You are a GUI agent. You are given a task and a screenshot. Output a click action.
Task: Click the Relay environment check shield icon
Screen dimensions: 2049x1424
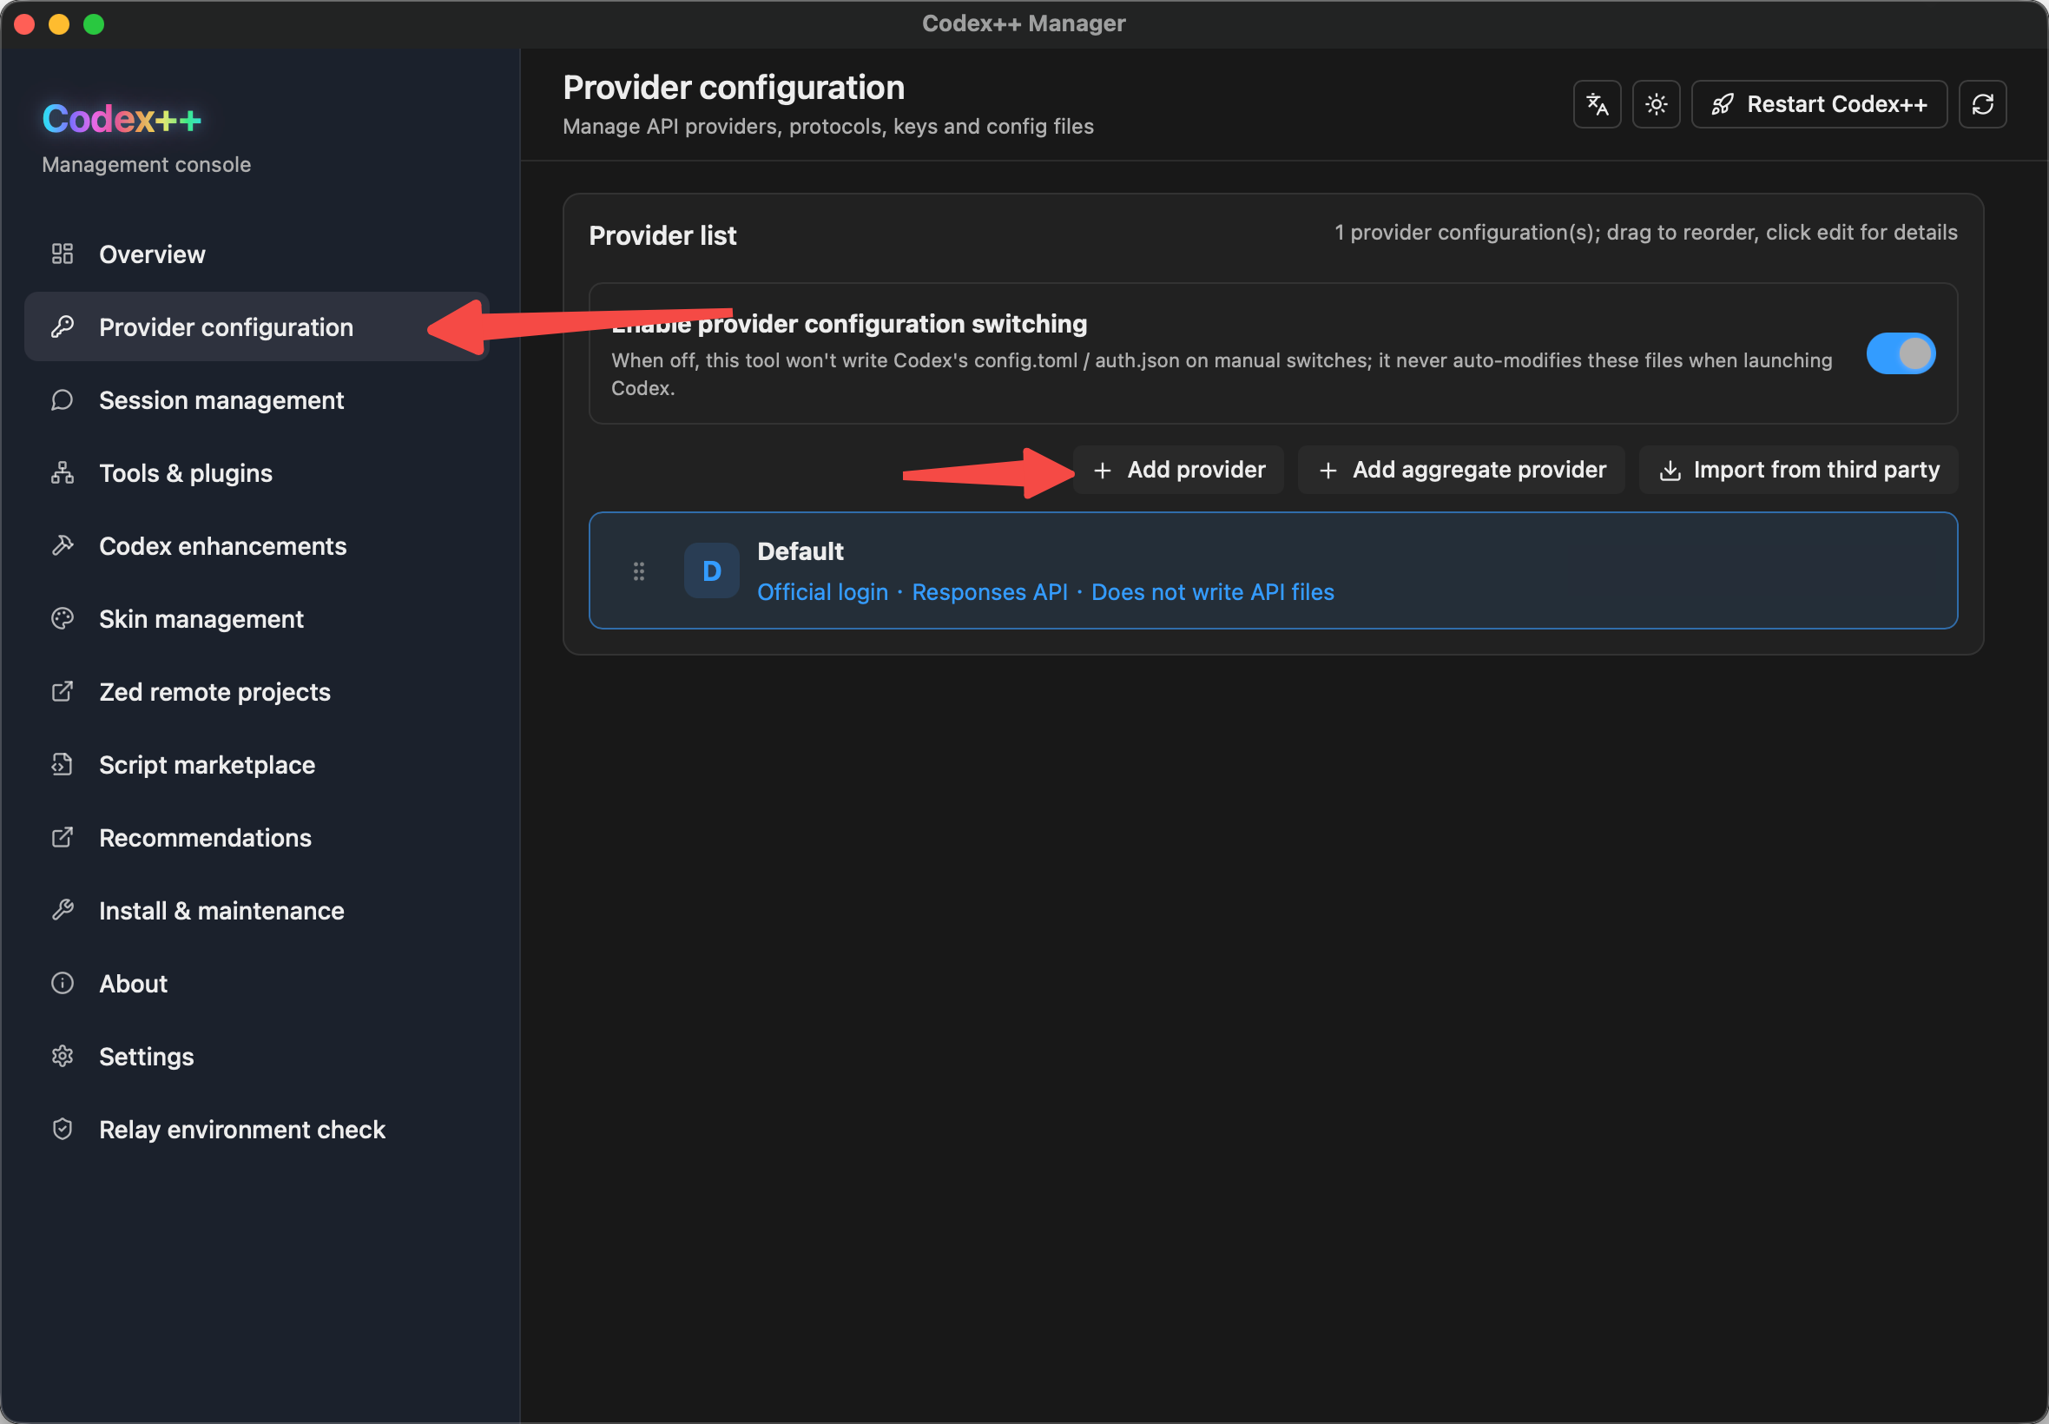pyautogui.click(x=63, y=1129)
